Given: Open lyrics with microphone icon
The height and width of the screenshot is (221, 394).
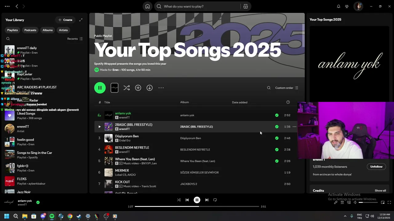Looking at the screenshot, I should coord(336,203).
